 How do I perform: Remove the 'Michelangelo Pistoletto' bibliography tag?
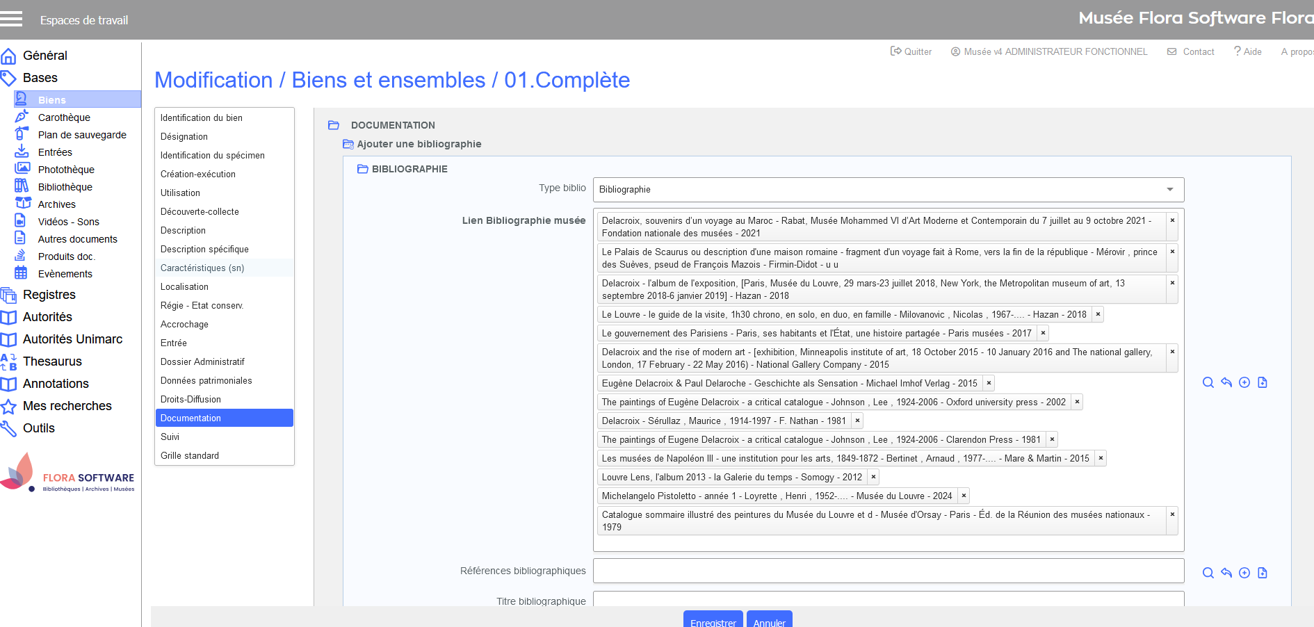pos(964,496)
